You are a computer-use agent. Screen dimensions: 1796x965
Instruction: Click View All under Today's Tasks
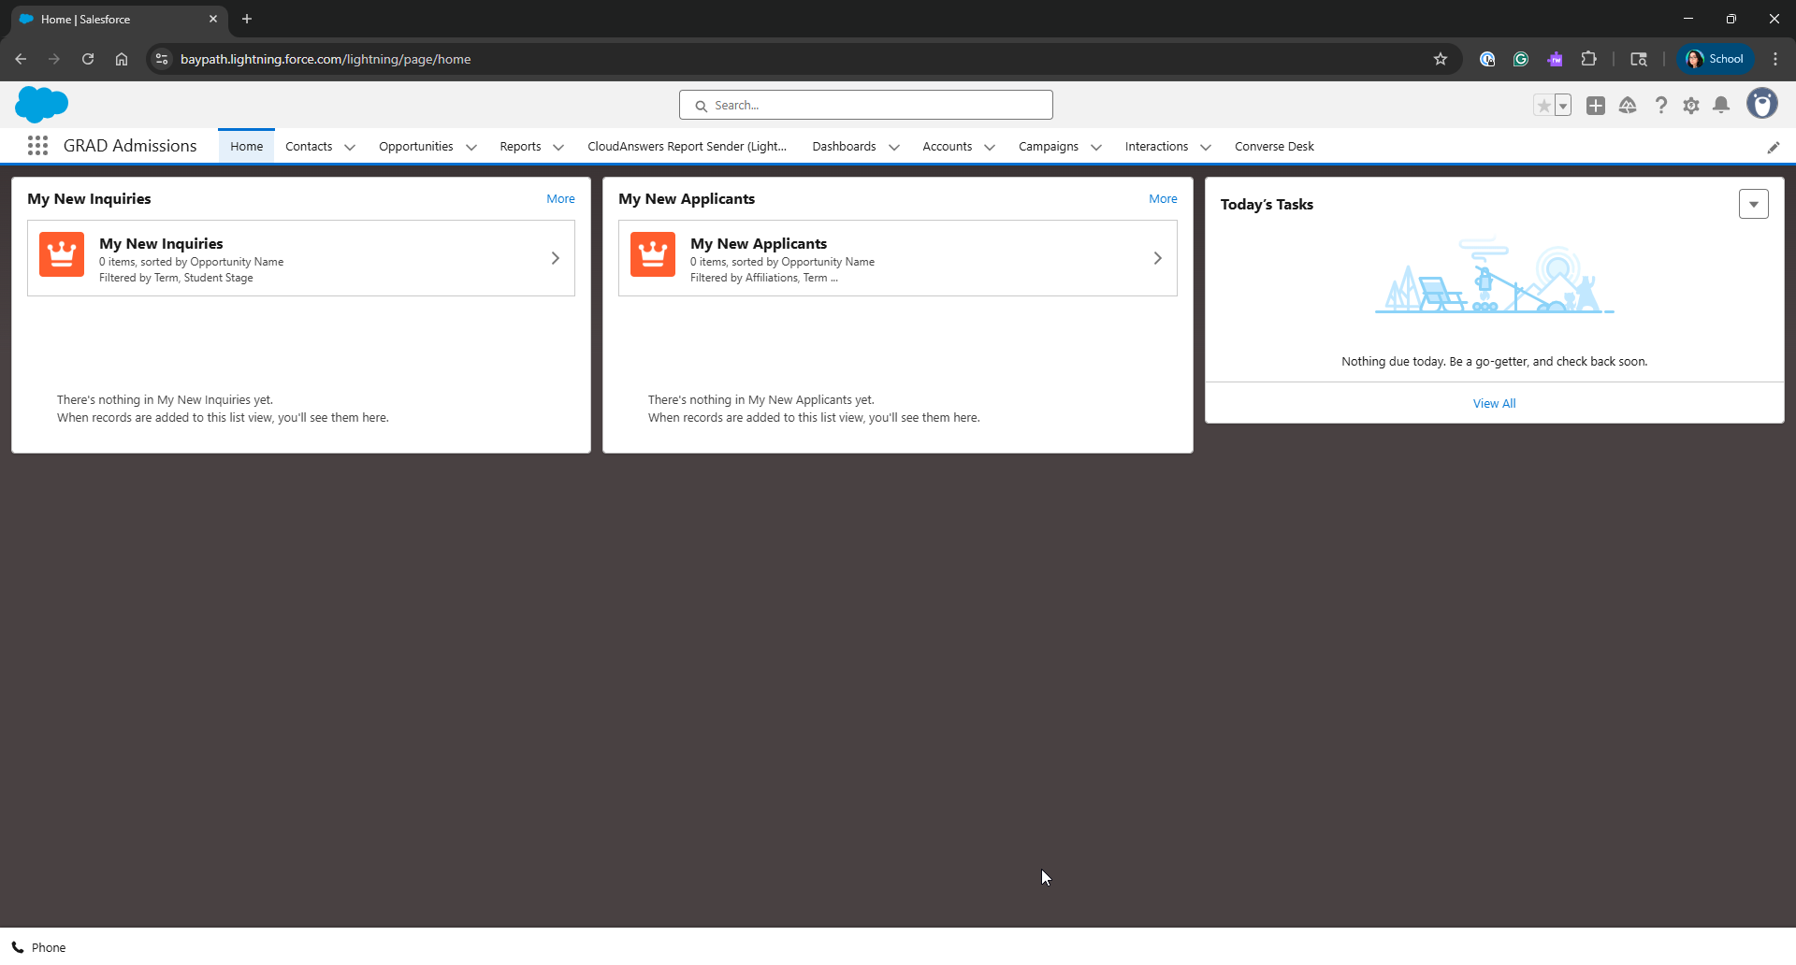(1494, 403)
